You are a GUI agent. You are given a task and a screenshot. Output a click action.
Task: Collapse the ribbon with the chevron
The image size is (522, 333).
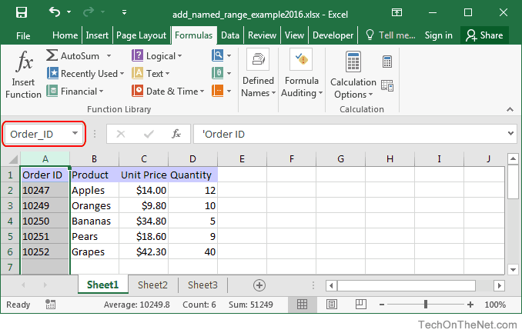pos(510,109)
